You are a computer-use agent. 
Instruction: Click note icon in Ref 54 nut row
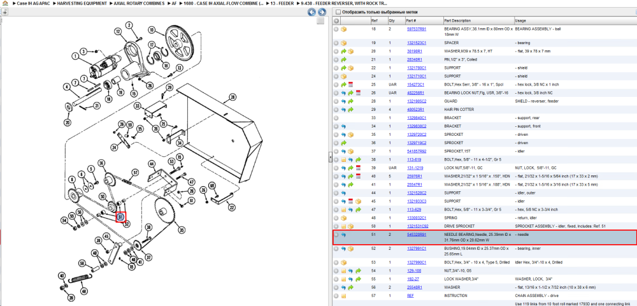344,271
